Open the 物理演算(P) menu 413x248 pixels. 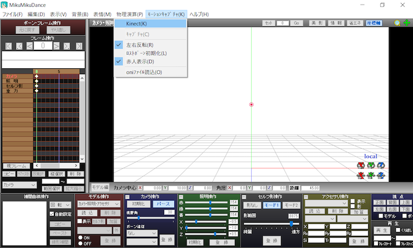point(130,14)
